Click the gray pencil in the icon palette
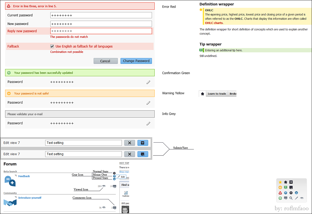The width and height of the screenshot is (312, 214). point(296,198)
